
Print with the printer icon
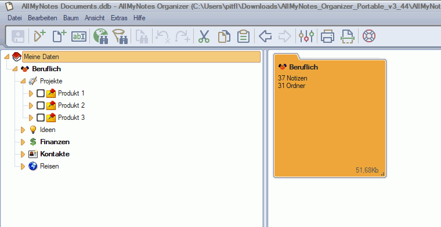click(x=328, y=36)
